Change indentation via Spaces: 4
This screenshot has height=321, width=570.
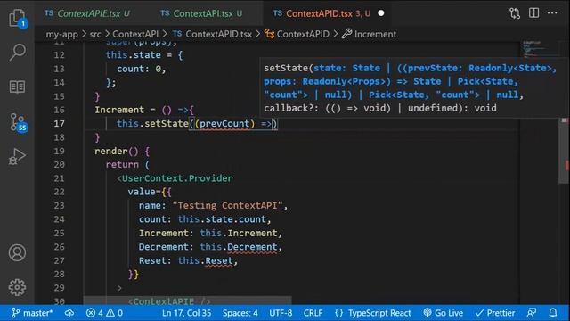[x=240, y=313]
